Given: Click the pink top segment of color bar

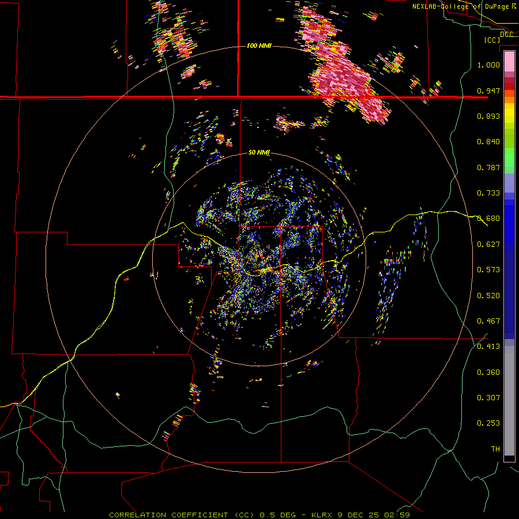Looking at the screenshot, I should [x=509, y=61].
